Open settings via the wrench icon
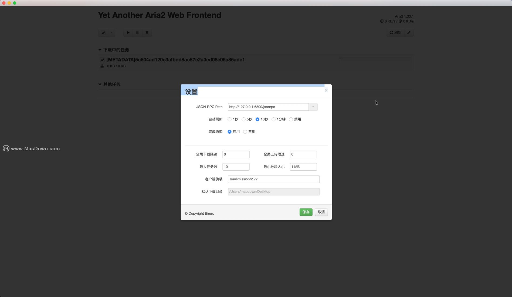This screenshot has height=297, width=512. click(409, 33)
